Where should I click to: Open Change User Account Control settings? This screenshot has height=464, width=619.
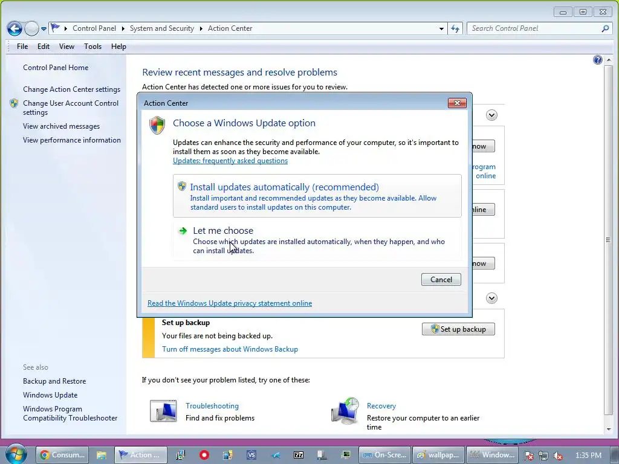(x=71, y=108)
